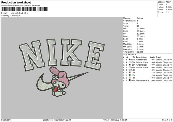The height and width of the screenshot is (122, 173).
Task: Select Natural White description in stop 2
Action: [142, 62]
